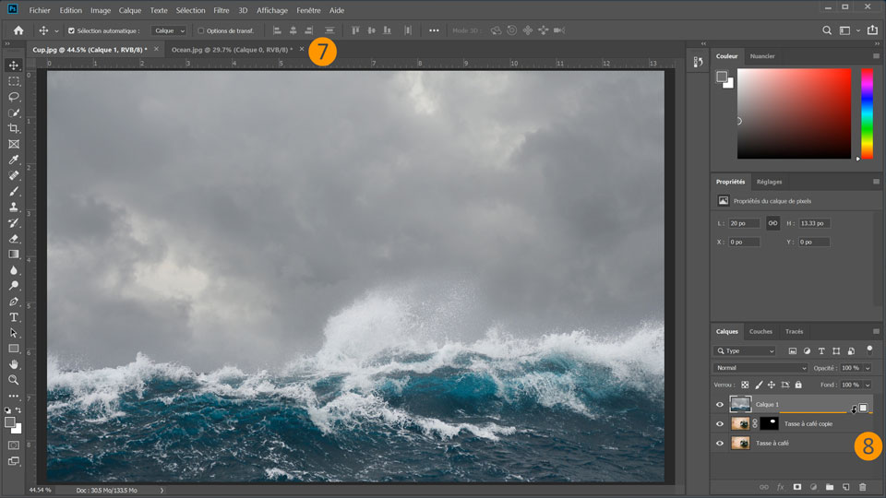Screen dimensions: 886x498
Task: Hide the Tasse à café copie layer
Action: click(x=719, y=424)
